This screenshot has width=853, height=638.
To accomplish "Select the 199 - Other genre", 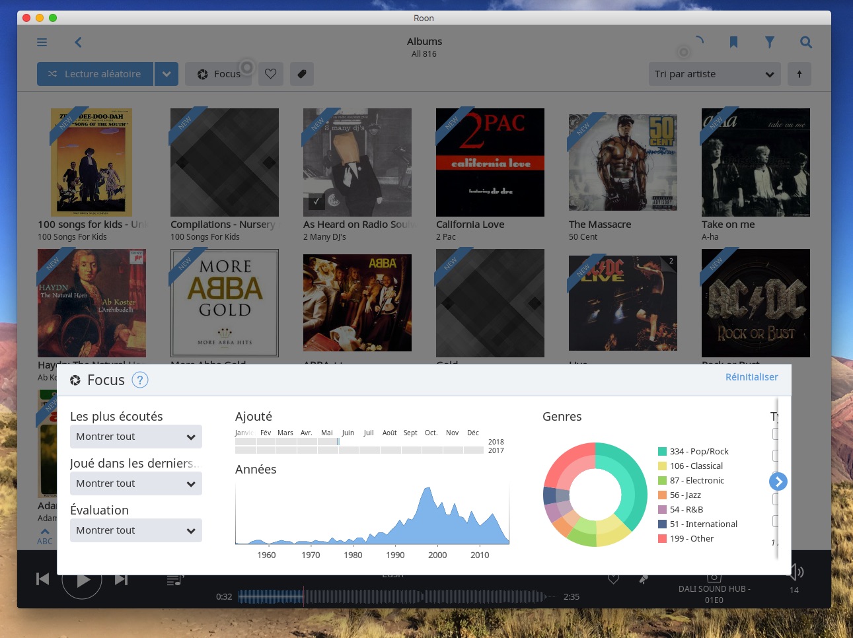I will point(686,539).
